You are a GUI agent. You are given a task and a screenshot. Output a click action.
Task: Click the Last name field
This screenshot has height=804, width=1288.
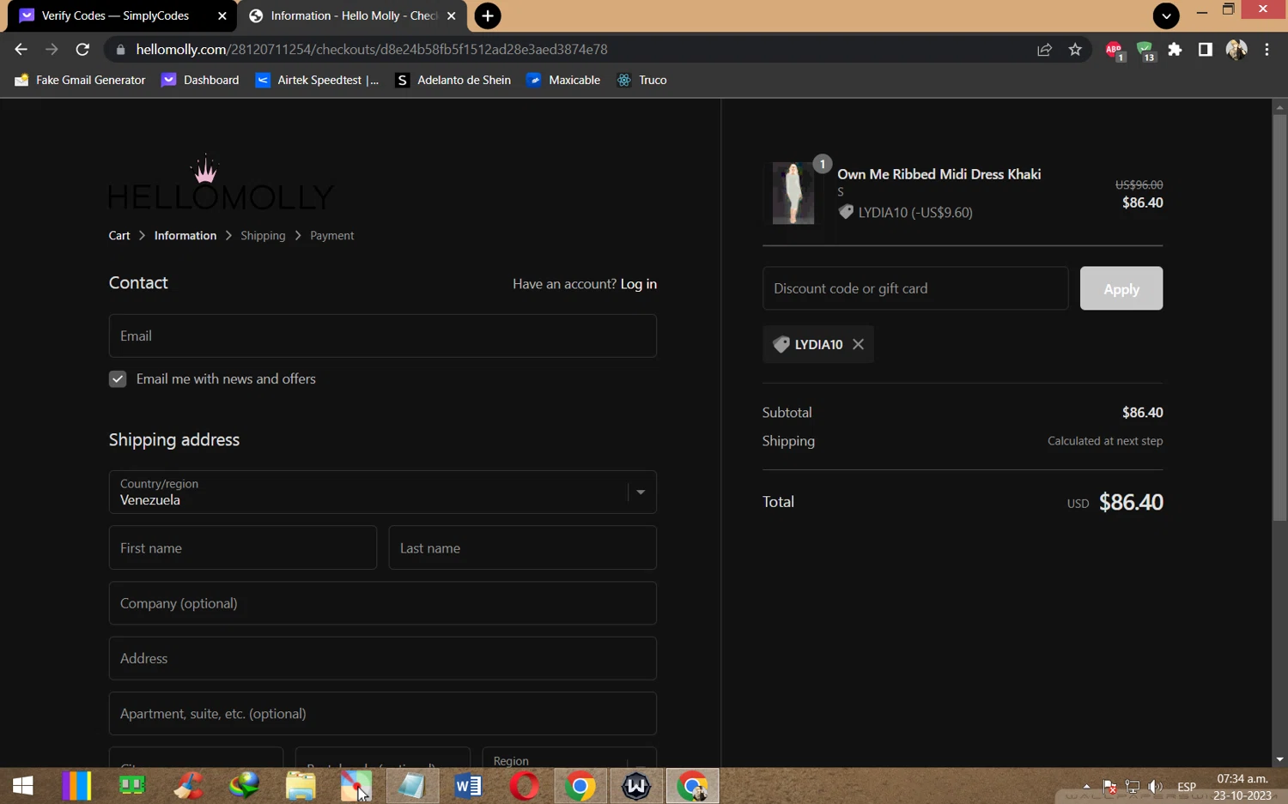coord(523,547)
